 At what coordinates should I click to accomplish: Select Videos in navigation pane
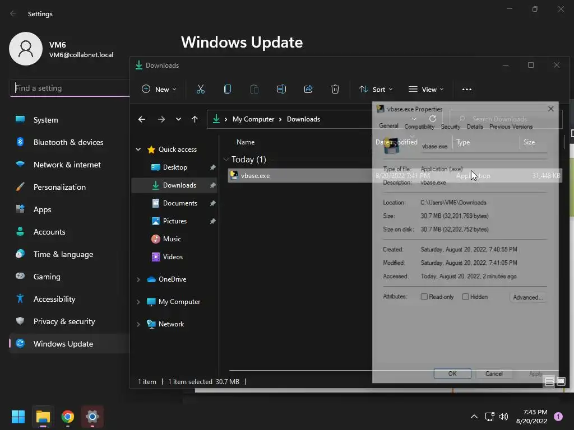pos(173,256)
